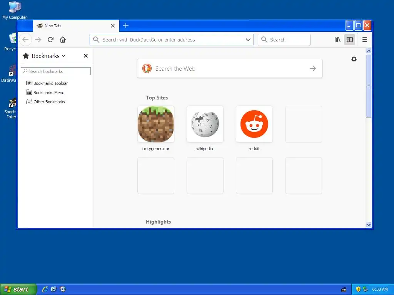Go to the Home page icon
Viewport: 394px width, 295px height.
coord(63,40)
